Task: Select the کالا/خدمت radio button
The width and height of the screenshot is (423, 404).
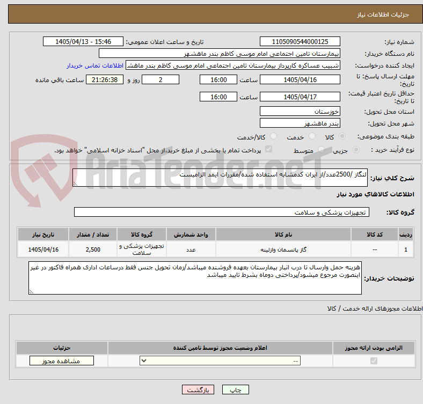Action: pos(274,136)
